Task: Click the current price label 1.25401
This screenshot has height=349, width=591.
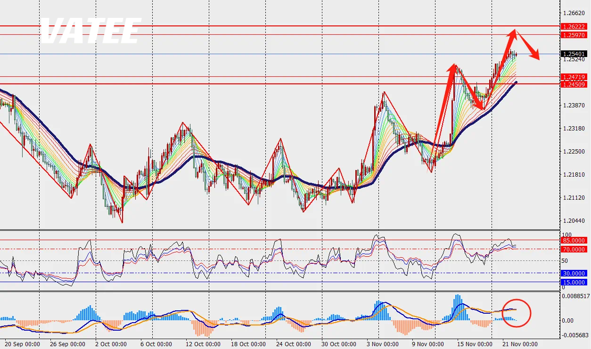Action: [575, 54]
